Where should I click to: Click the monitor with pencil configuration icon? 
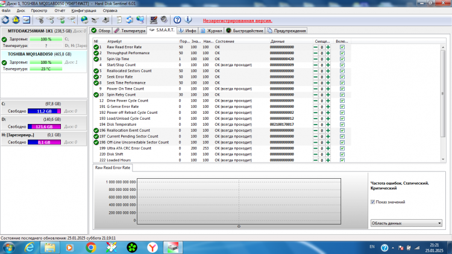coord(153,20)
